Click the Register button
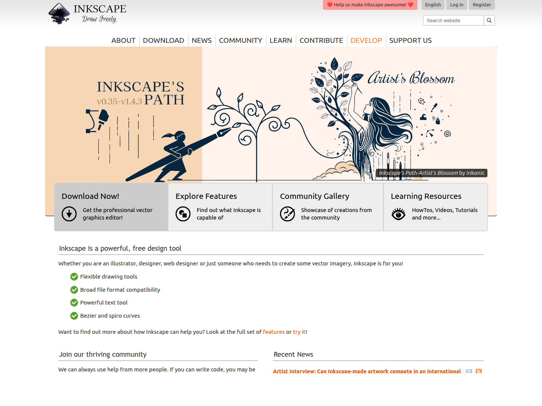The image size is (542, 406). coord(482,5)
